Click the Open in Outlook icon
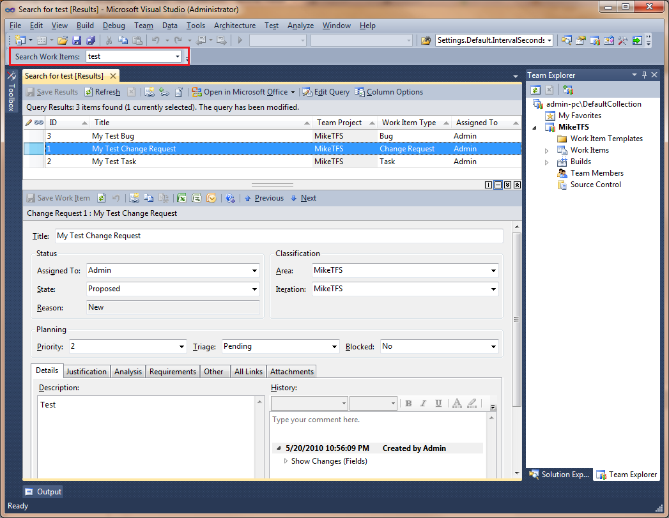This screenshot has width=669, height=518. (211, 198)
